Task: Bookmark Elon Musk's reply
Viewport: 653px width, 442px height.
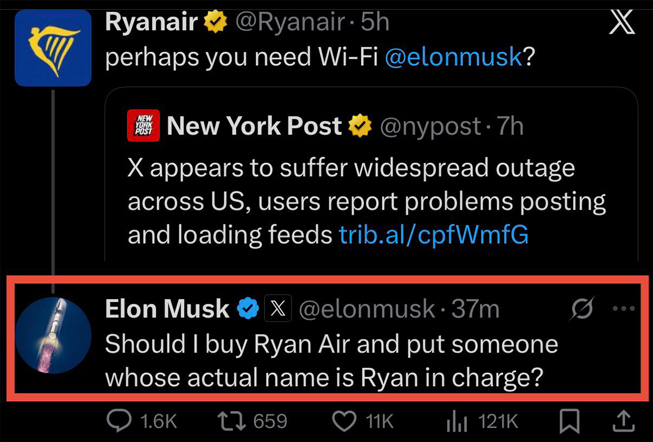Action: click(570, 421)
